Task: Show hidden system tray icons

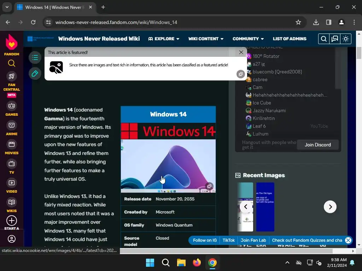Action: tap(287, 263)
